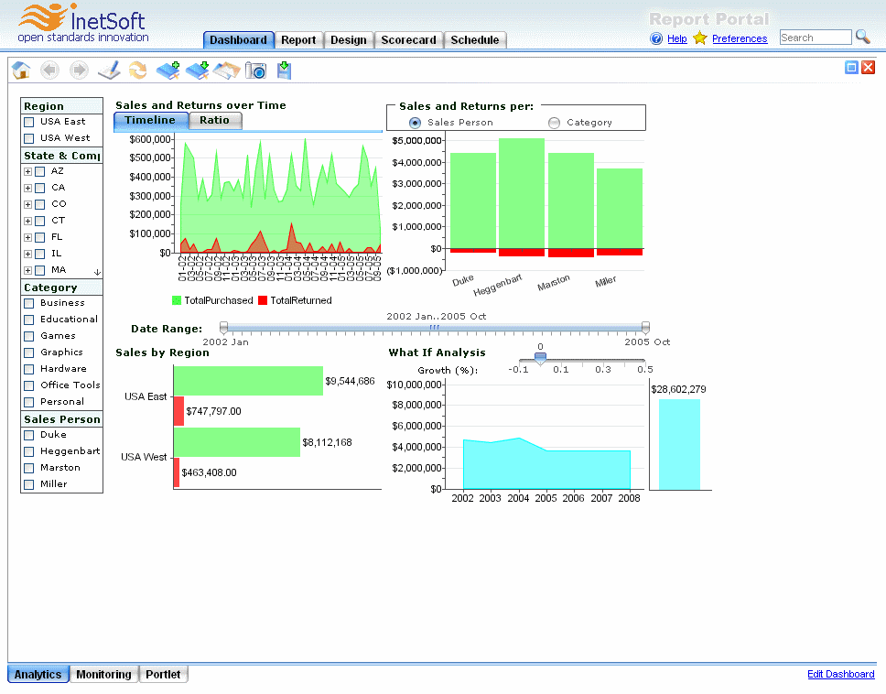
Task: Expand the AZ state tree node
Action: (x=27, y=171)
